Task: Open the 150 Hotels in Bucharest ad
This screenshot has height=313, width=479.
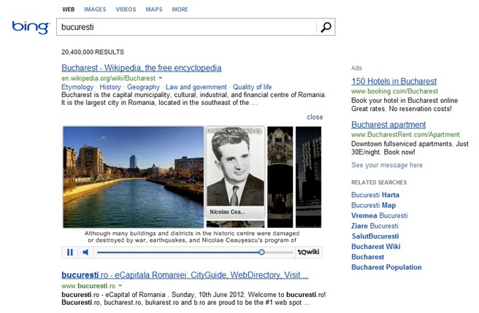Action: pos(394,81)
